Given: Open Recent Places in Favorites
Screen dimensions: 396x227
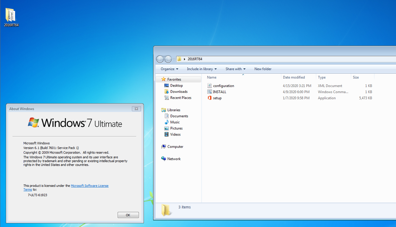Looking at the screenshot, I should point(181,98).
